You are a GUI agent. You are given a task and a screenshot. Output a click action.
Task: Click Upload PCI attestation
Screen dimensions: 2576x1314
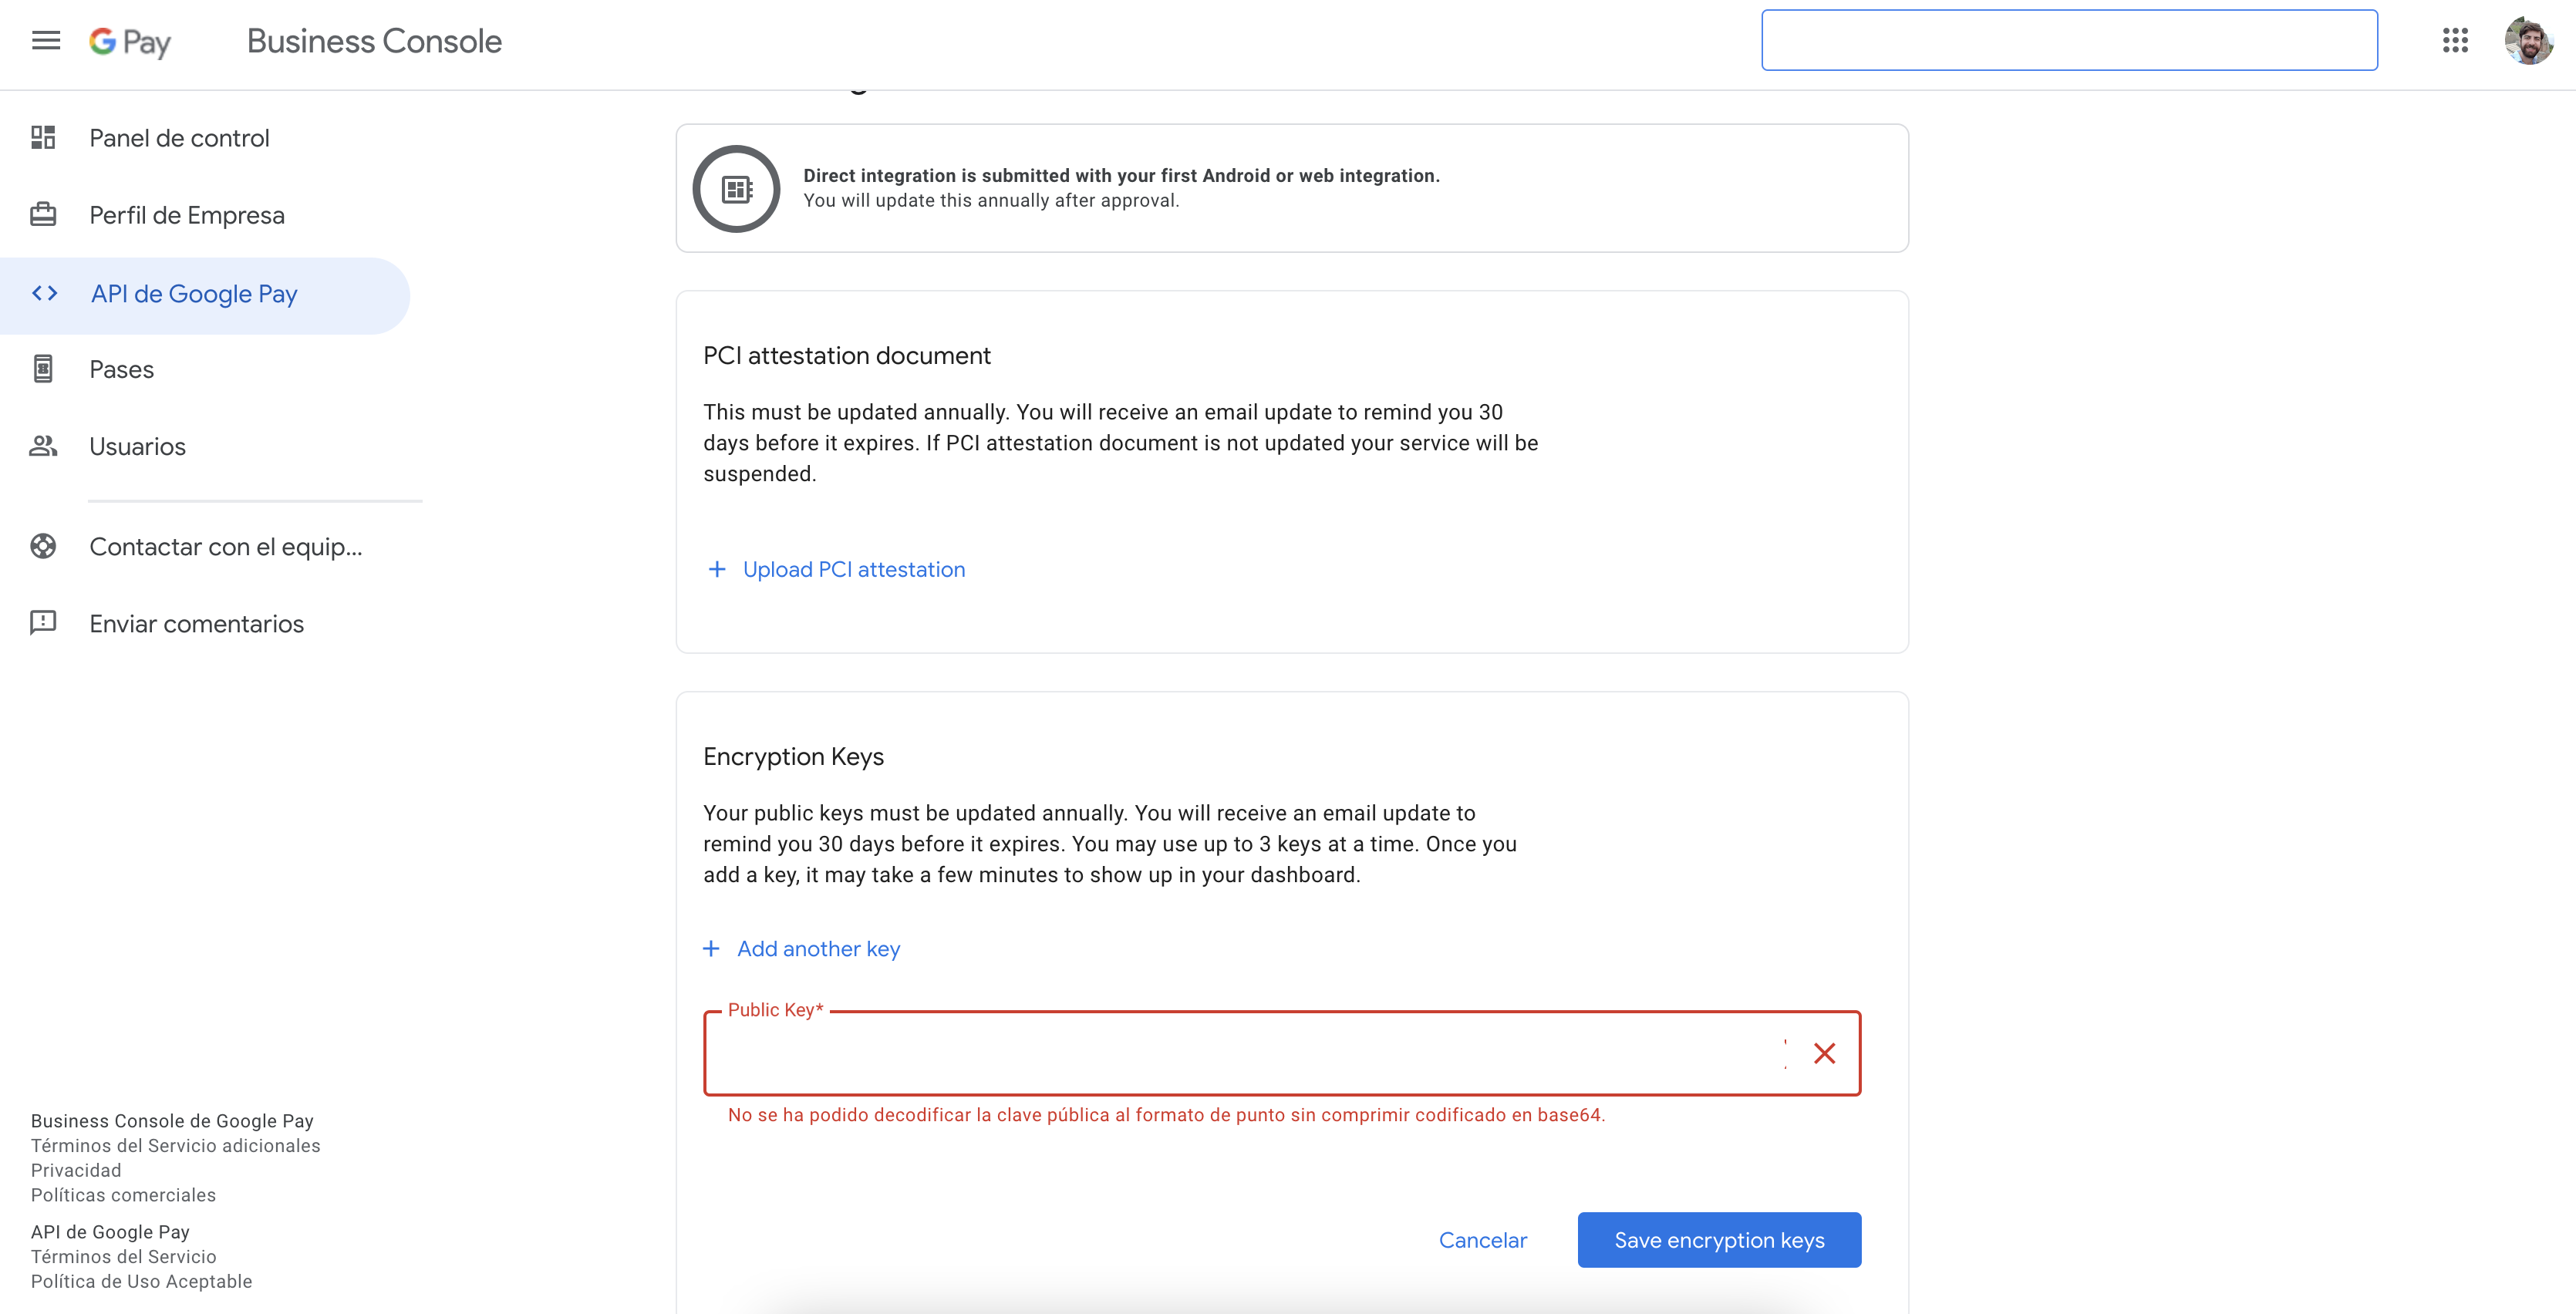pyautogui.click(x=853, y=569)
